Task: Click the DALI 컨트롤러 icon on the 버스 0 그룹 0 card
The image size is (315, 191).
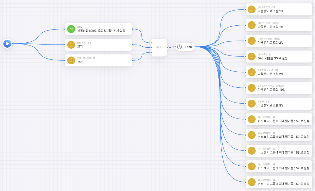Action: (x=251, y=119)
